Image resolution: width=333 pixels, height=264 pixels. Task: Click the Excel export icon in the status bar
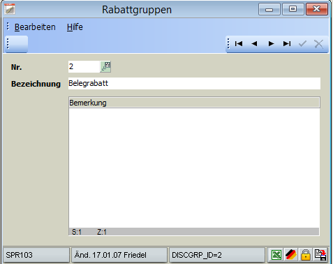(276, 255)
